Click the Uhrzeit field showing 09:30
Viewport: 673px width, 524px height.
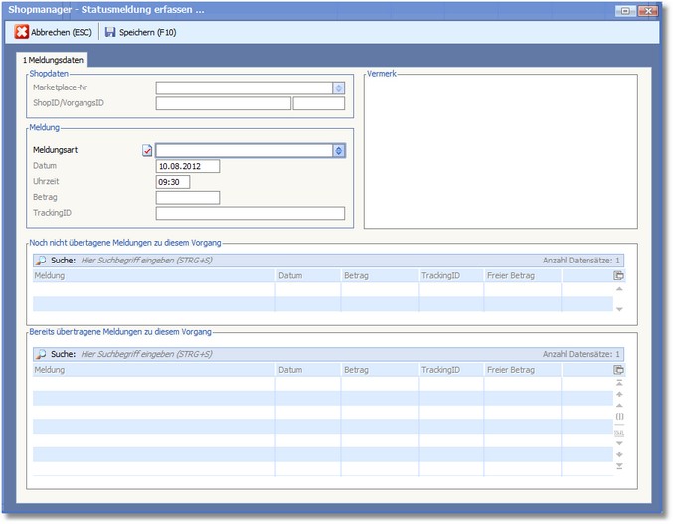coord(172,182)
